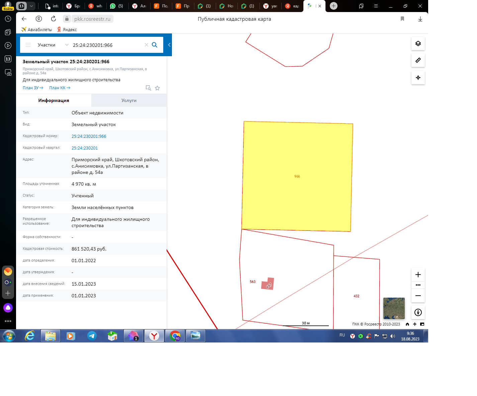
Task: Open the map menu hamburger icon
Action: 28,45
